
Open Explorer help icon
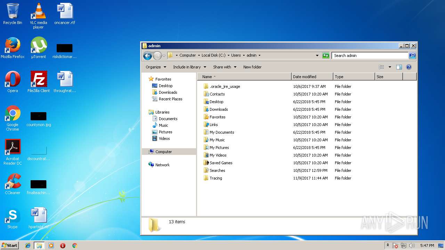coord(409,67)
